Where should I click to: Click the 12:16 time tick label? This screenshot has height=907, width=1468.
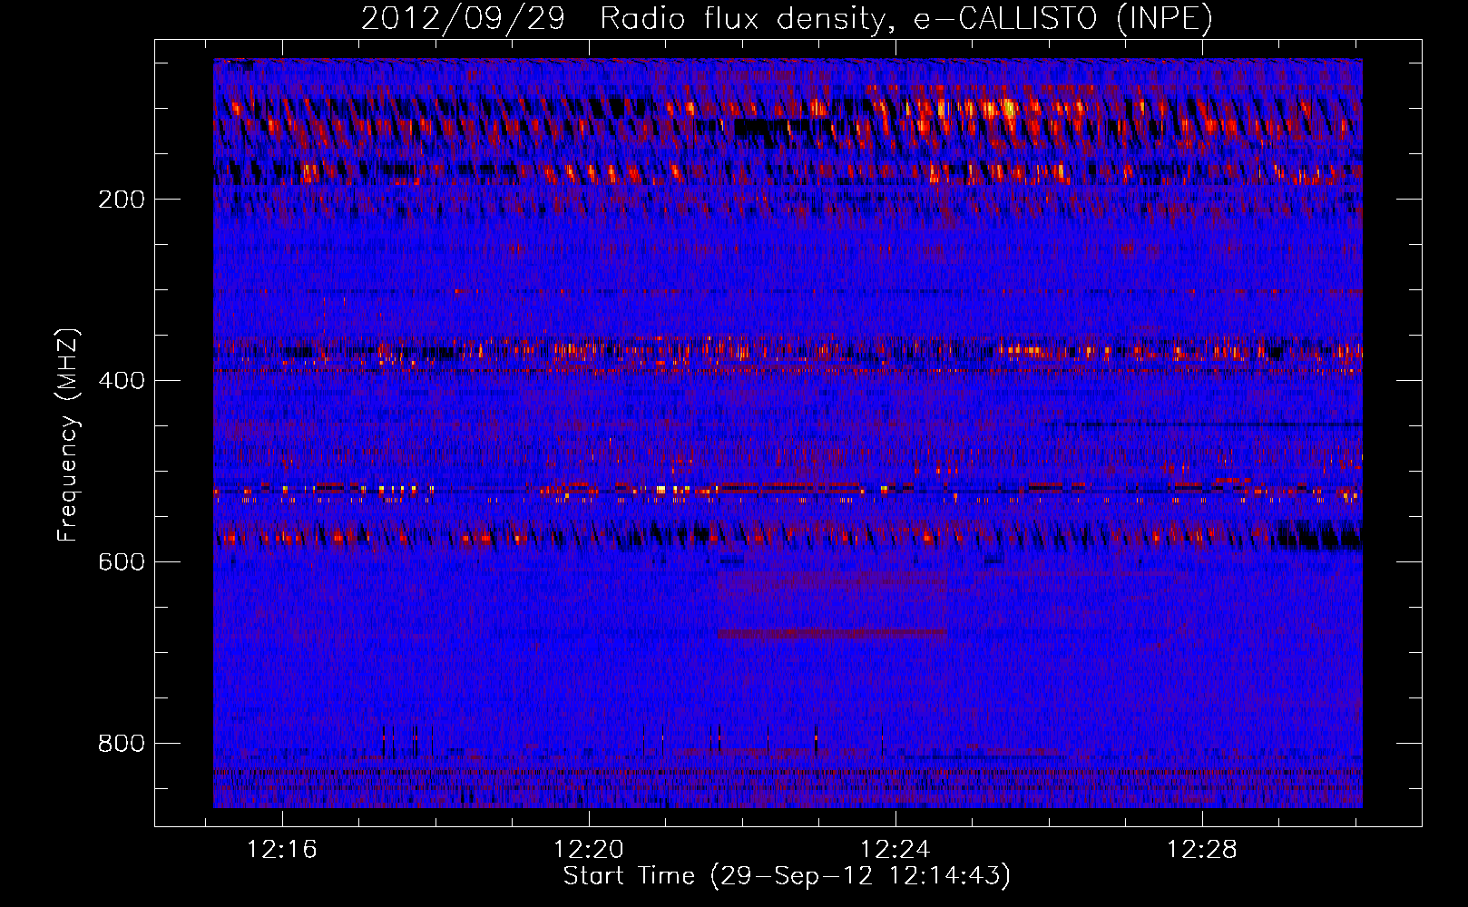coord(282,850)
